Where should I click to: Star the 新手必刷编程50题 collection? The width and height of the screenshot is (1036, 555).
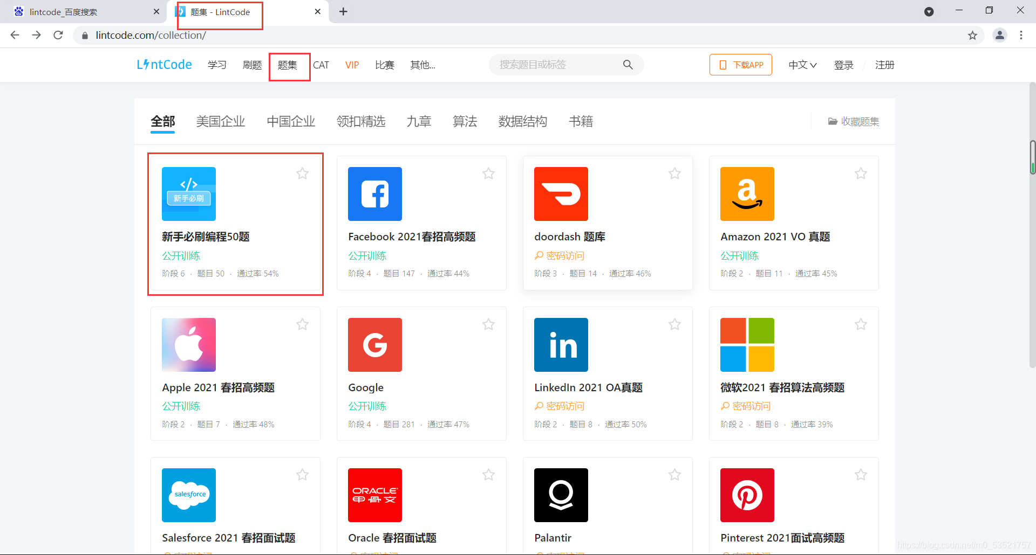pos(302,174)
